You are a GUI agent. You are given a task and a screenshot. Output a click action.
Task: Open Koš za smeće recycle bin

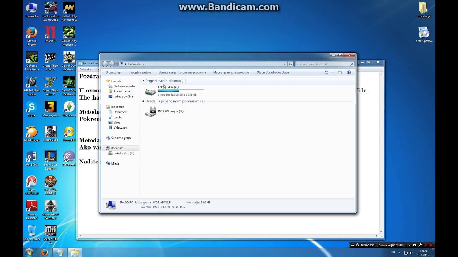pos(31,233)
